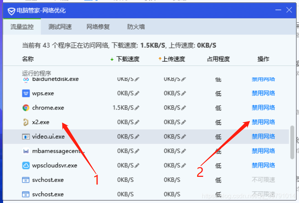Click chrome.exe's 1.5KB/S download value
This screenshot has width=299, height=203.
123,108
